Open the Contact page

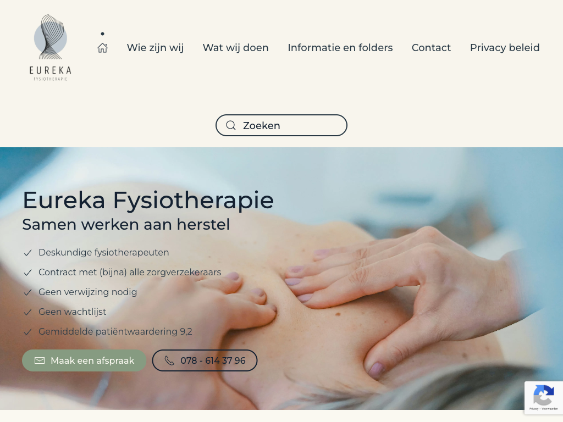(x=431, y=48)
